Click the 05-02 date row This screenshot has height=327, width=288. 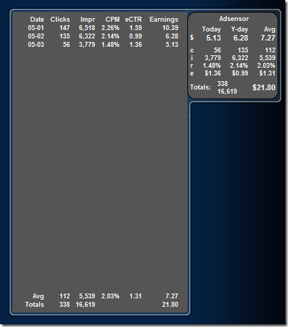tap(103, 36)
